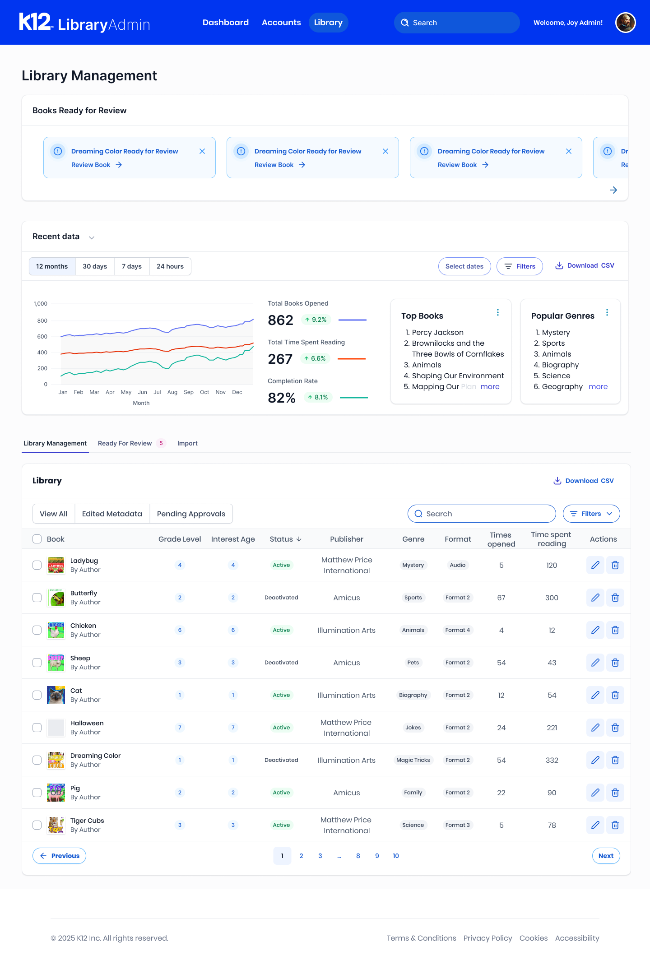The width and height of the screenshot is (650, 965).
Task: Download CSV from the Library section
Action: (x=584, y=481)
